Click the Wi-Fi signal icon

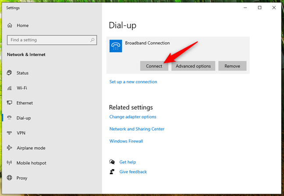tap(9, 88)
